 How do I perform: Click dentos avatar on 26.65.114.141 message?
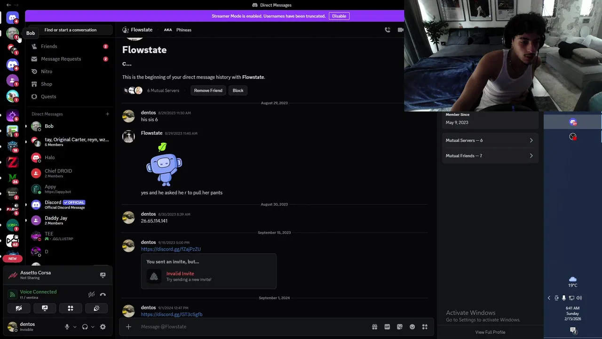click(128, 218)
